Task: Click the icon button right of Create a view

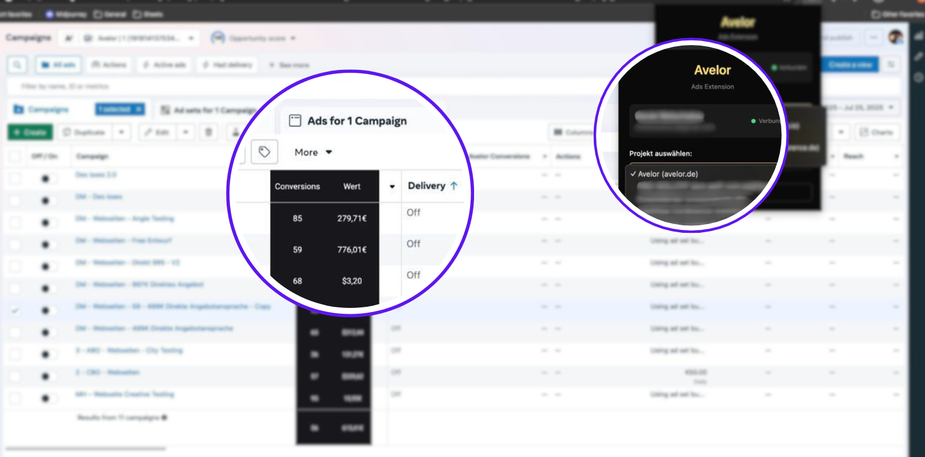Action: [891, 65]
